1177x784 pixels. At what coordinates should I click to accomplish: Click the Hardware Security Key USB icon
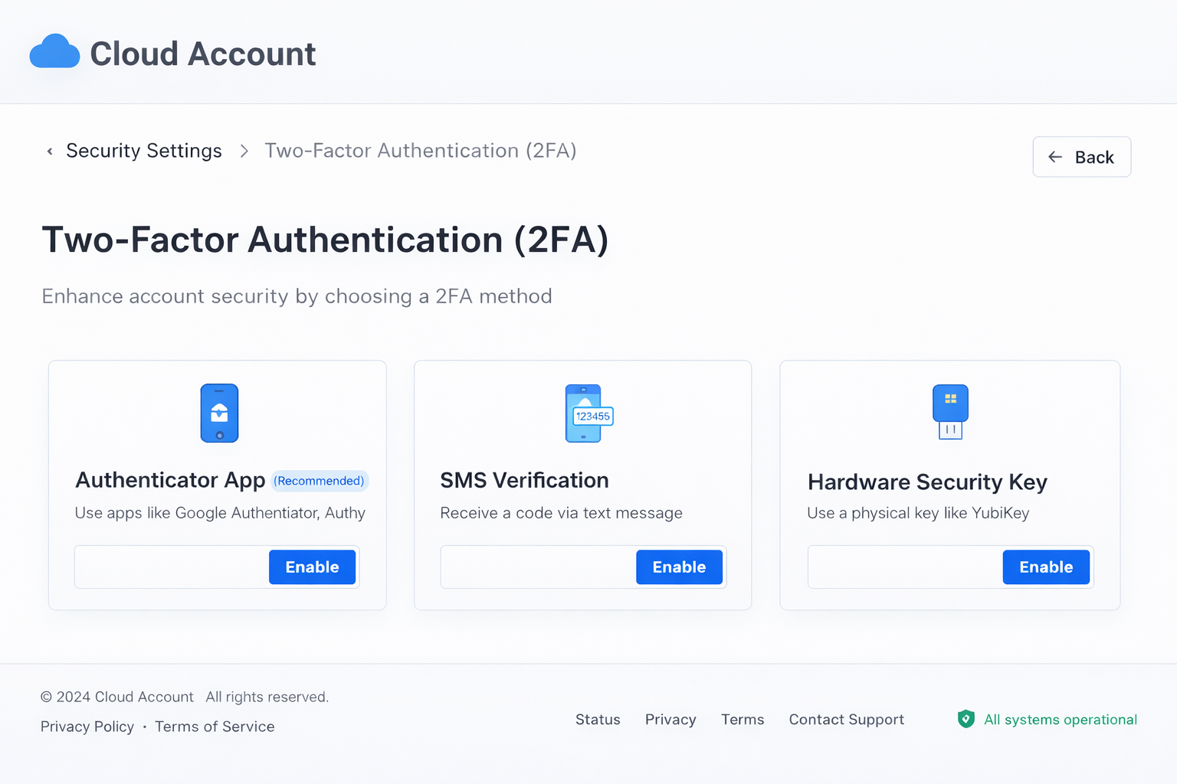(x=950, y=412)
